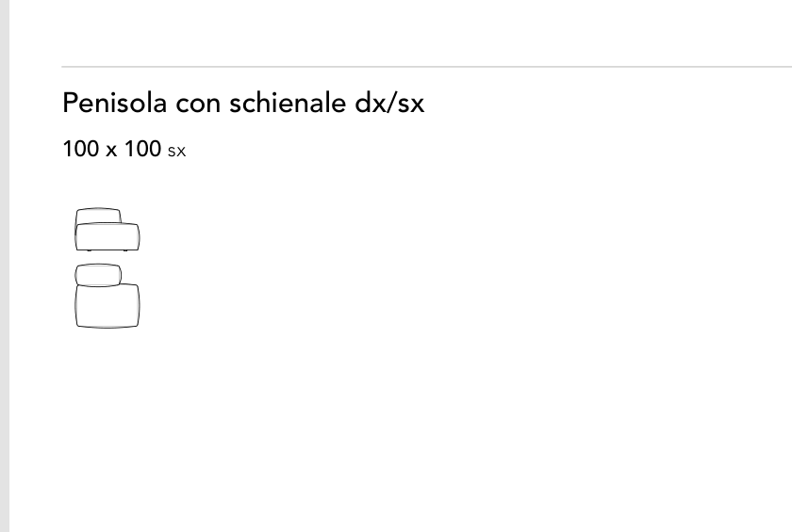Select the seat base in the side-view drawing
The image size is (792, 532).
pos(107,236)
